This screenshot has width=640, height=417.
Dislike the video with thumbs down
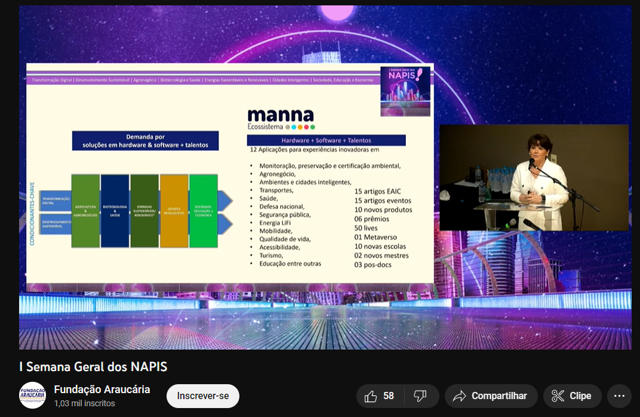click(420, 396)
